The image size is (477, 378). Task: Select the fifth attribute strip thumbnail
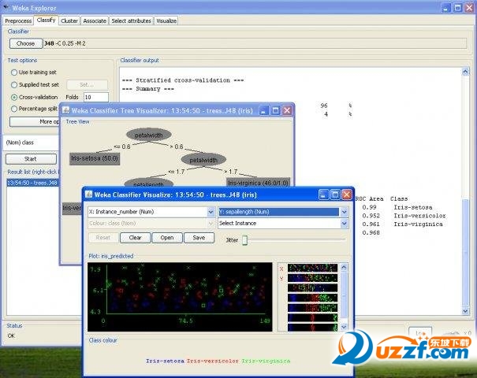[312, 308]
